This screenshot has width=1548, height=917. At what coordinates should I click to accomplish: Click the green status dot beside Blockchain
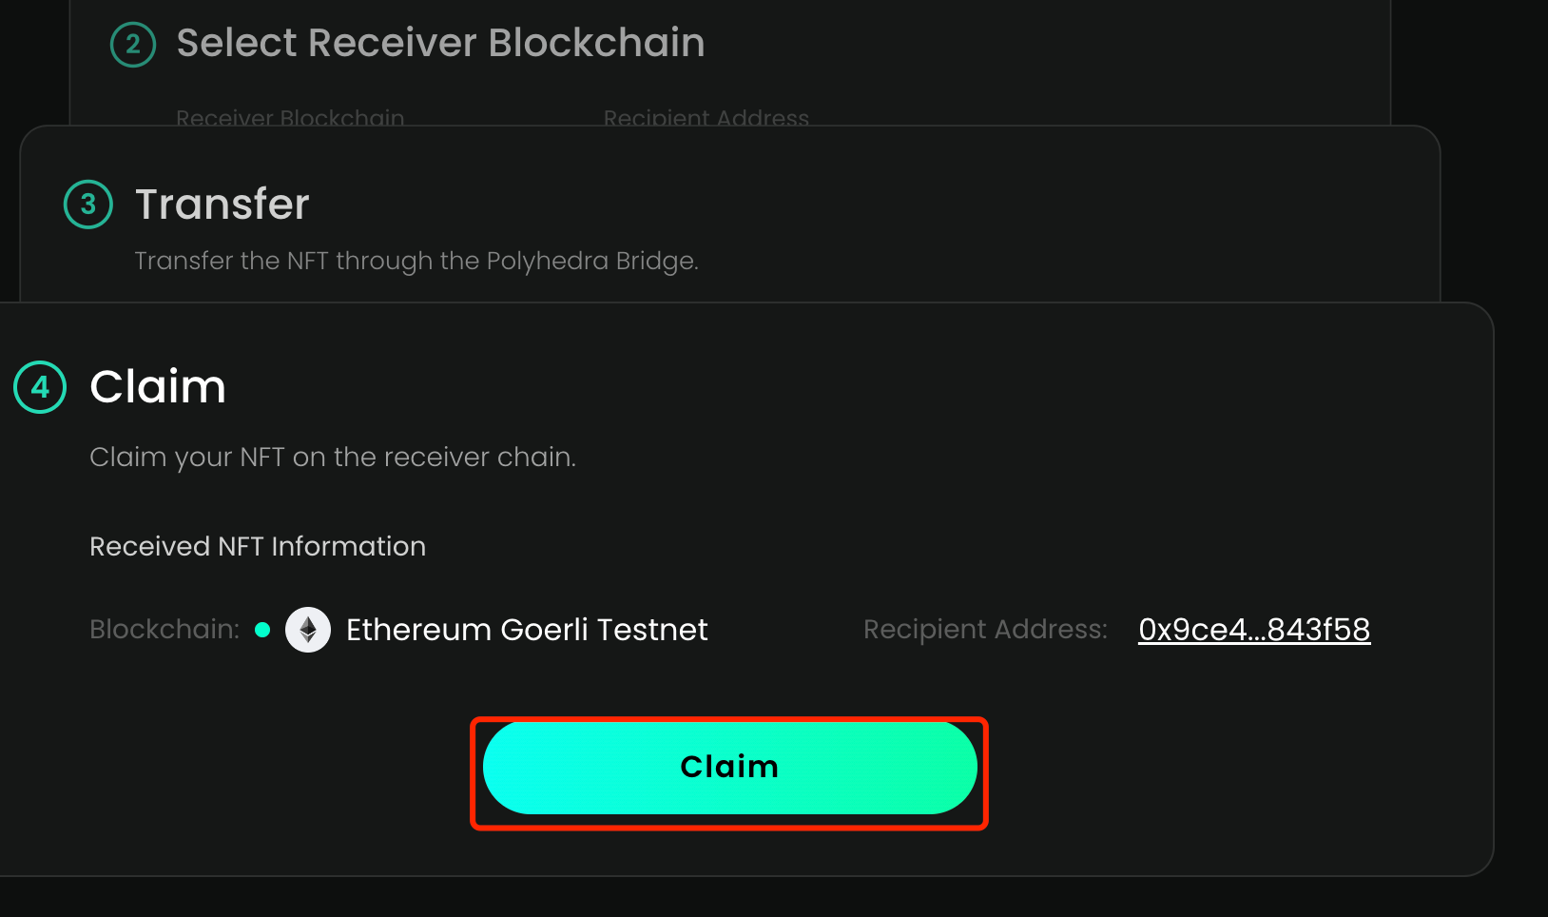[x=263, y=630]
